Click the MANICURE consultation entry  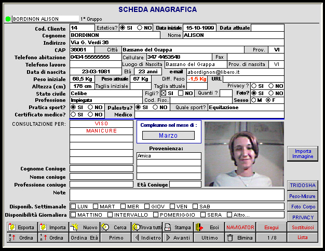tap(101, 131)
